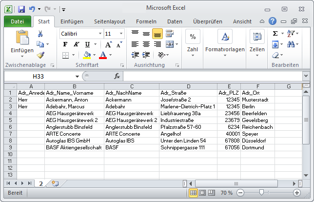Apply red font color
This screenshot has height=202, width=314.
click(x=103, y=55)
